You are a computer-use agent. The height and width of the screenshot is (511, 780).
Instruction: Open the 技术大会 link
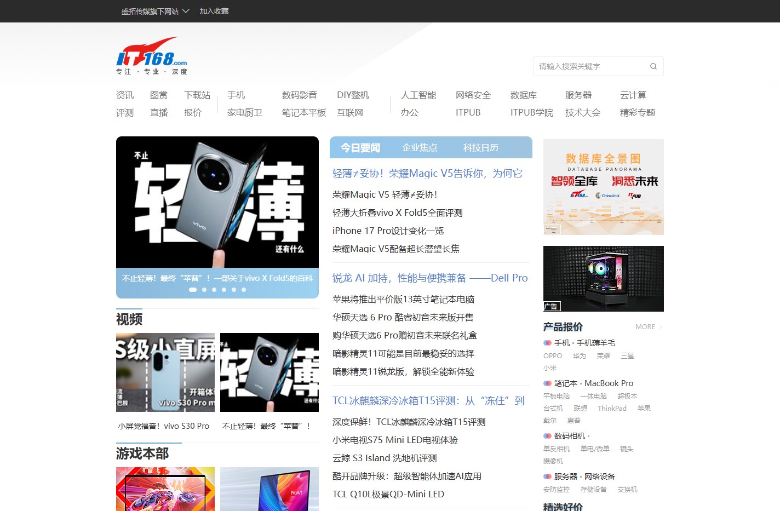pyautogui.click(x=583, y=113)
